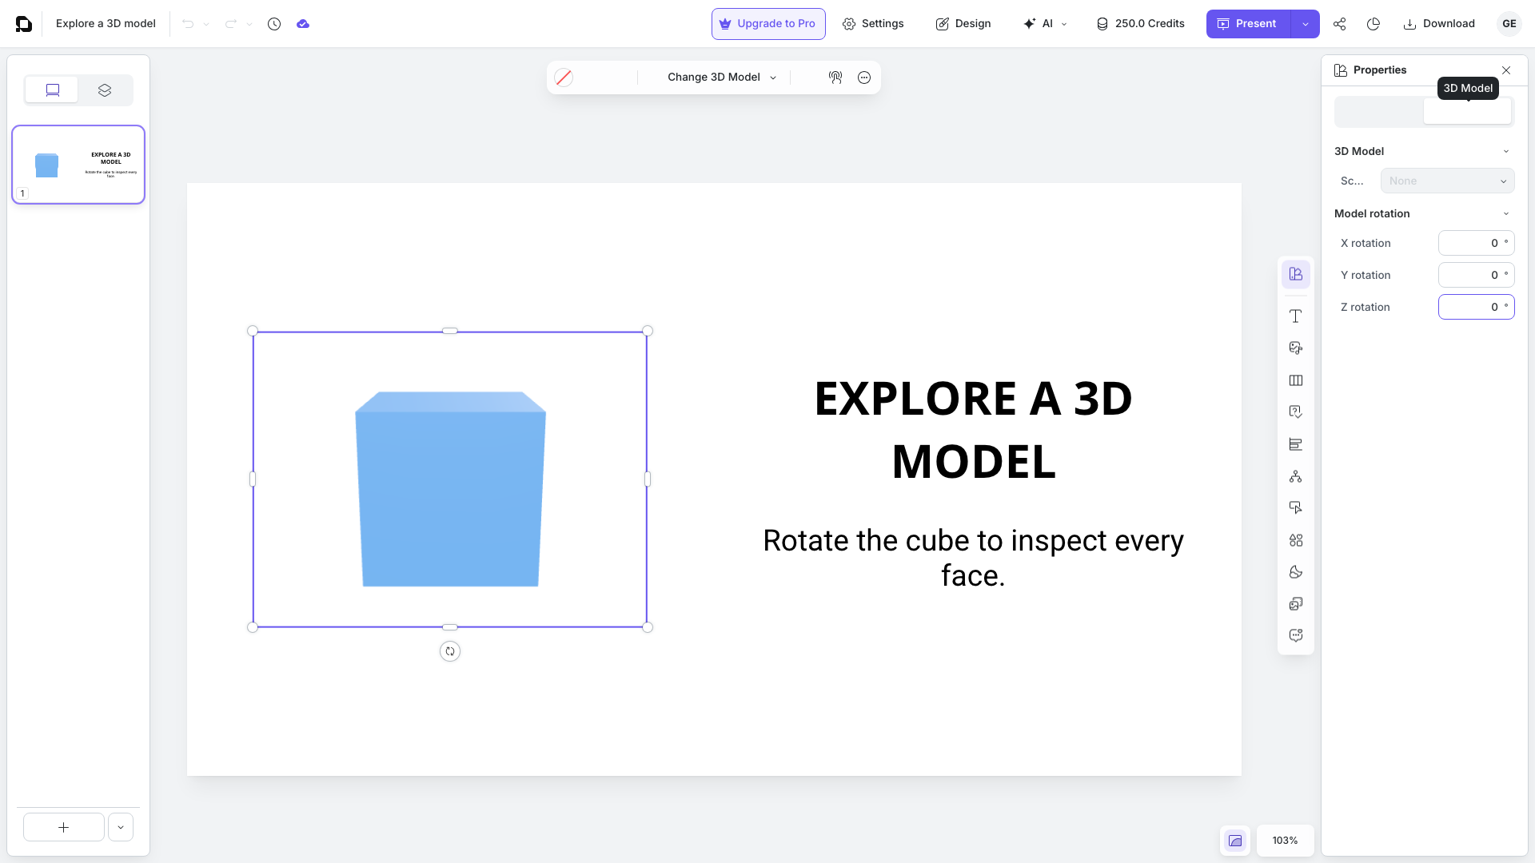Select the Text tool icon
Viewport: 1535px width, 863px height.
(1296, 316)
